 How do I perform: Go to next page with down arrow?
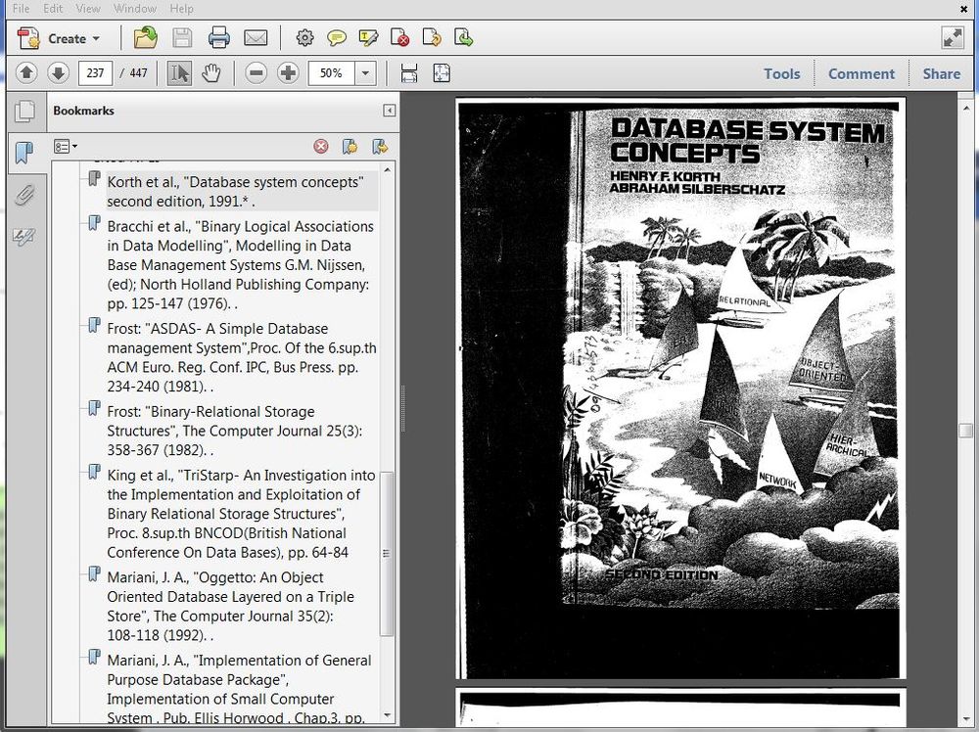tap(58, 73)
